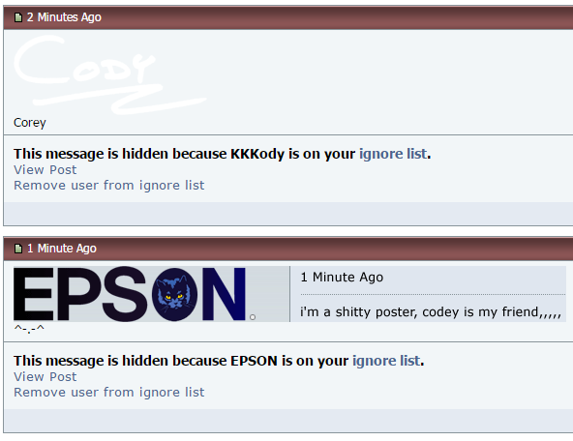Image resolution: width=573 pixels, height=441 pixels.
Task: Select the 2 Minutes Ago post header
Action: (288, 17)
